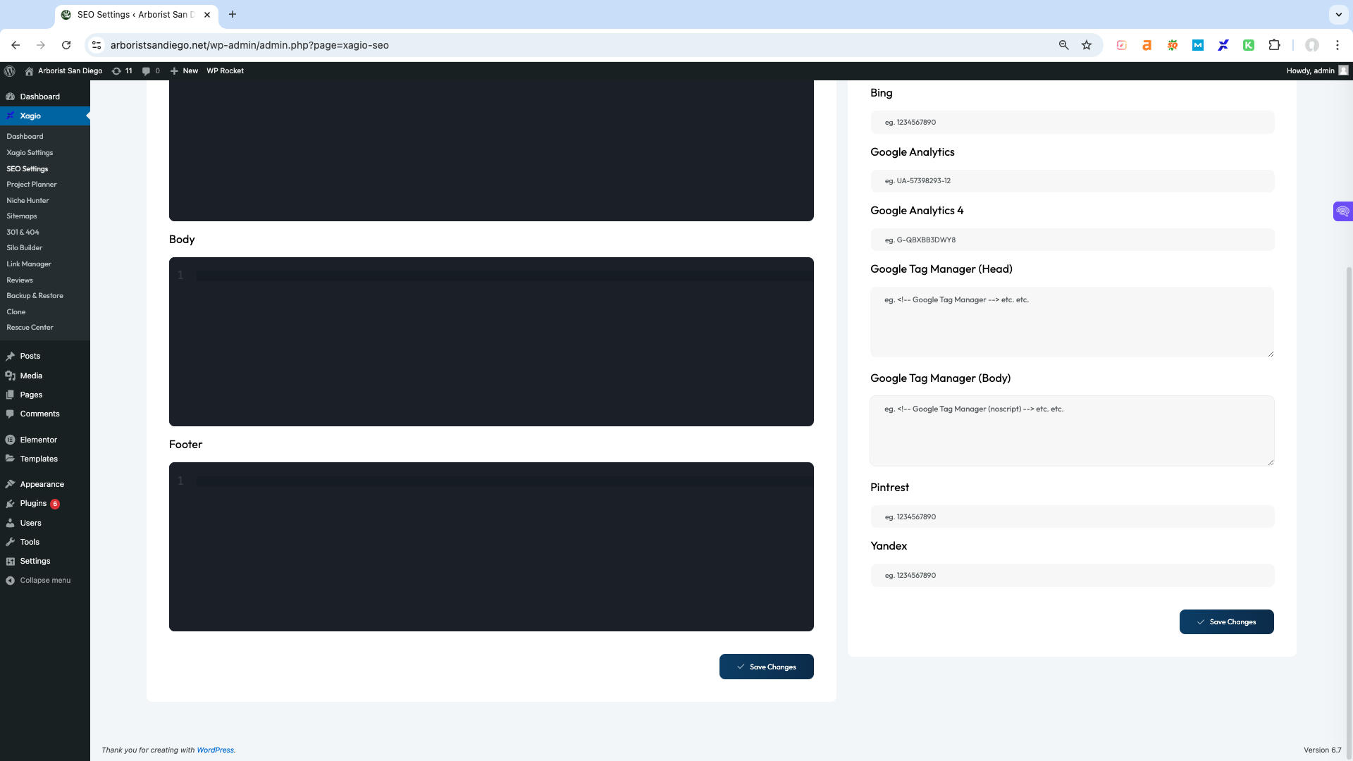The width and height of the screenshot is (1353, 761).
Task: Follow the WordPress link in footer
Action: pos(215,750)
